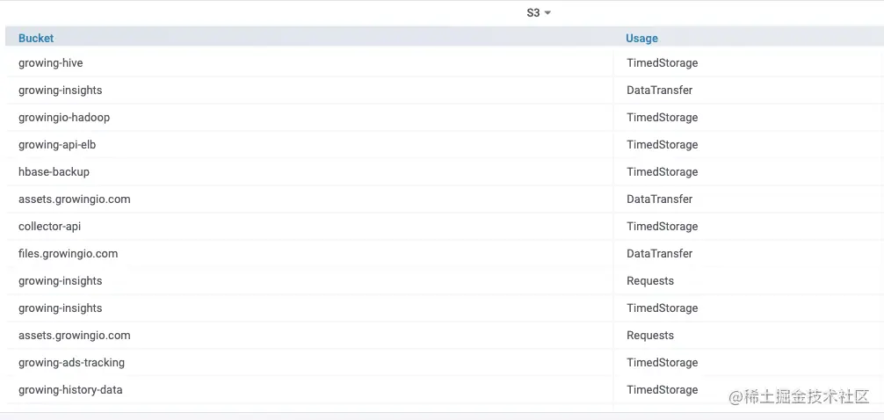Select the files.growingio.com bucket name
884x420 pixels.
tap(69, 254)
